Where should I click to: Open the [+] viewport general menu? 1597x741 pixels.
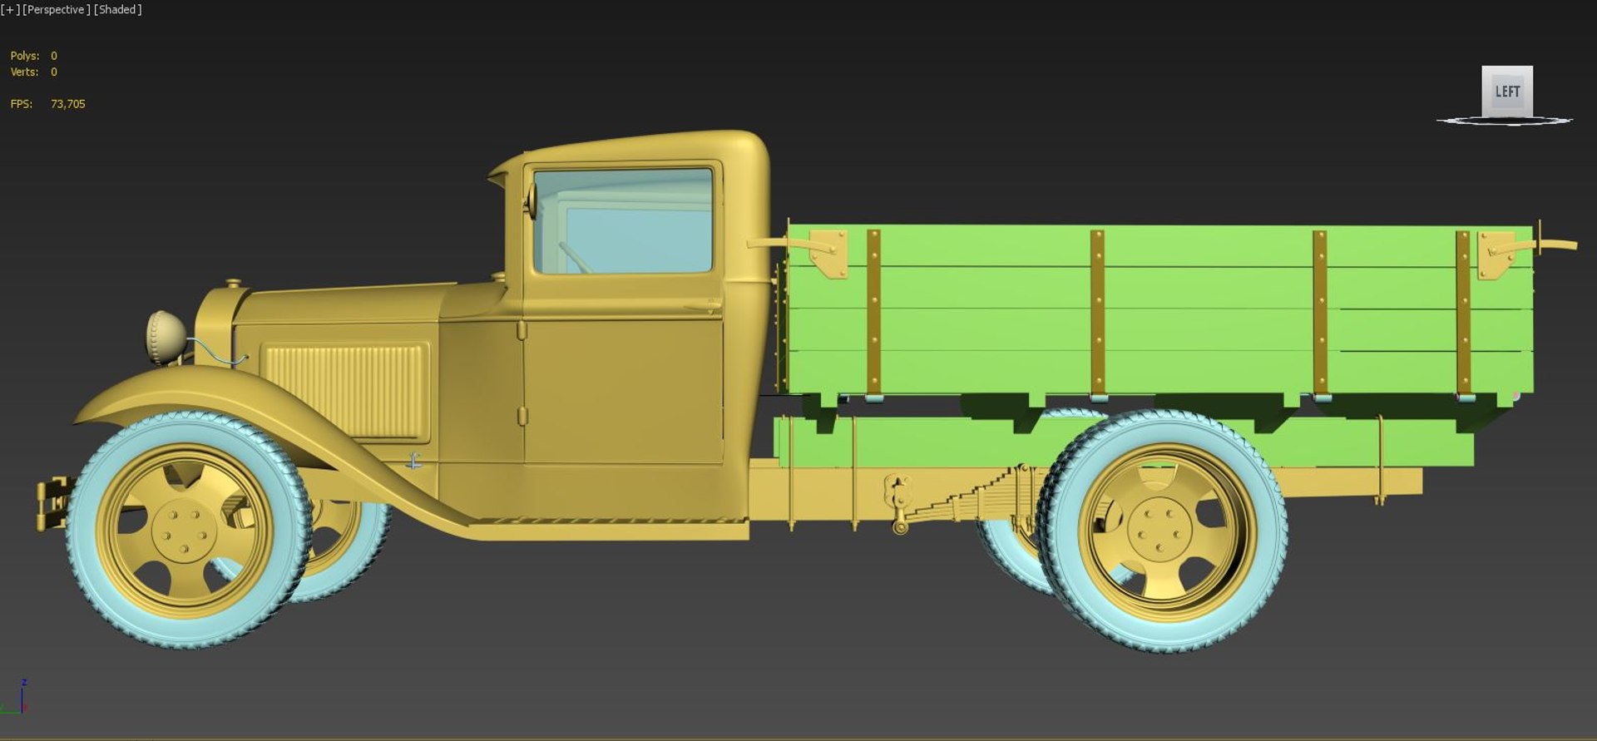[x=10, y=10]
